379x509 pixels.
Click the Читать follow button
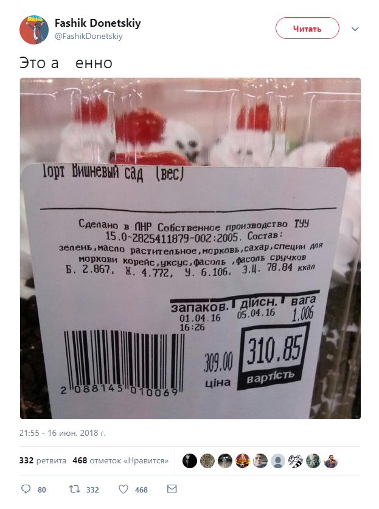307,28
